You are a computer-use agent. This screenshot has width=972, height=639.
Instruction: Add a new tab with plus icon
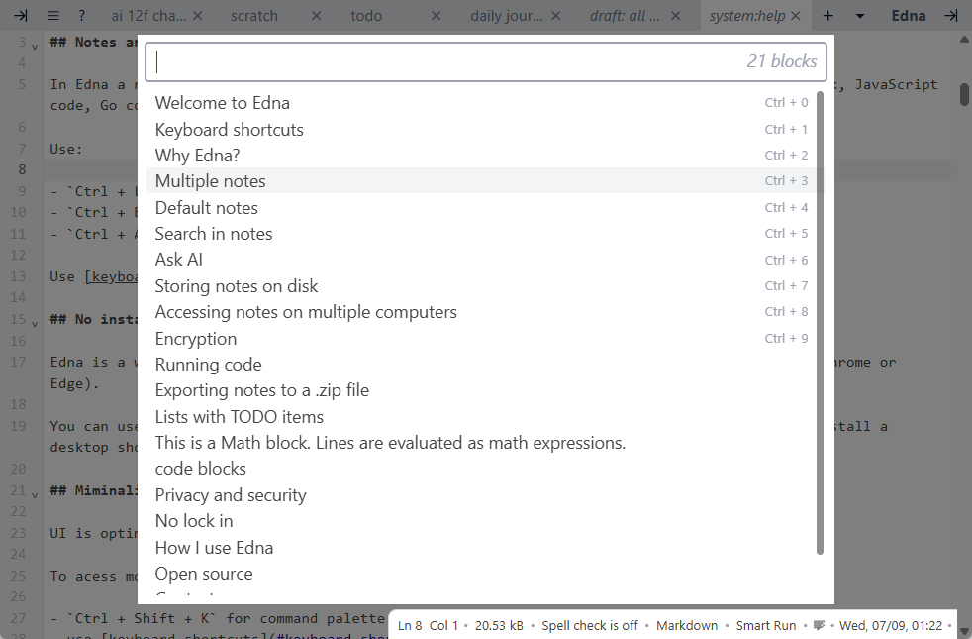pyautogui.click(x=827, y=16)
